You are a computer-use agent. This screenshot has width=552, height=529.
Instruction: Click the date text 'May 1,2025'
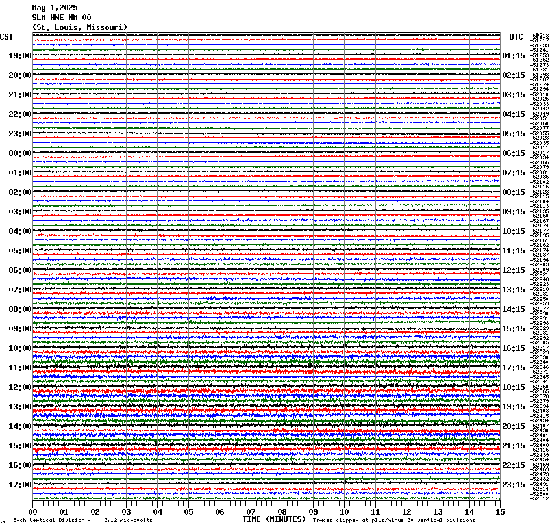tap(55, 8)
